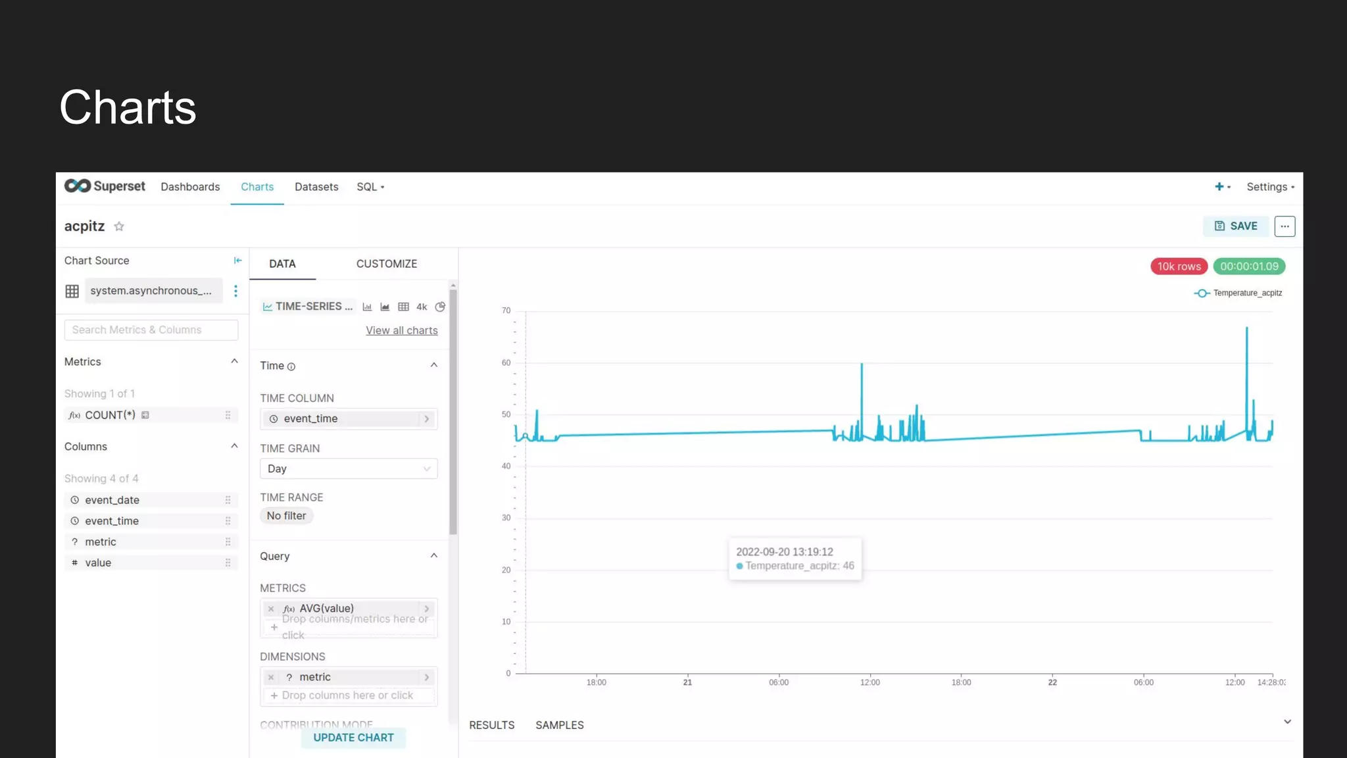Screen dimensions: 1347x758
Task: Open the Datasets menu item
Action: [316, 187]
